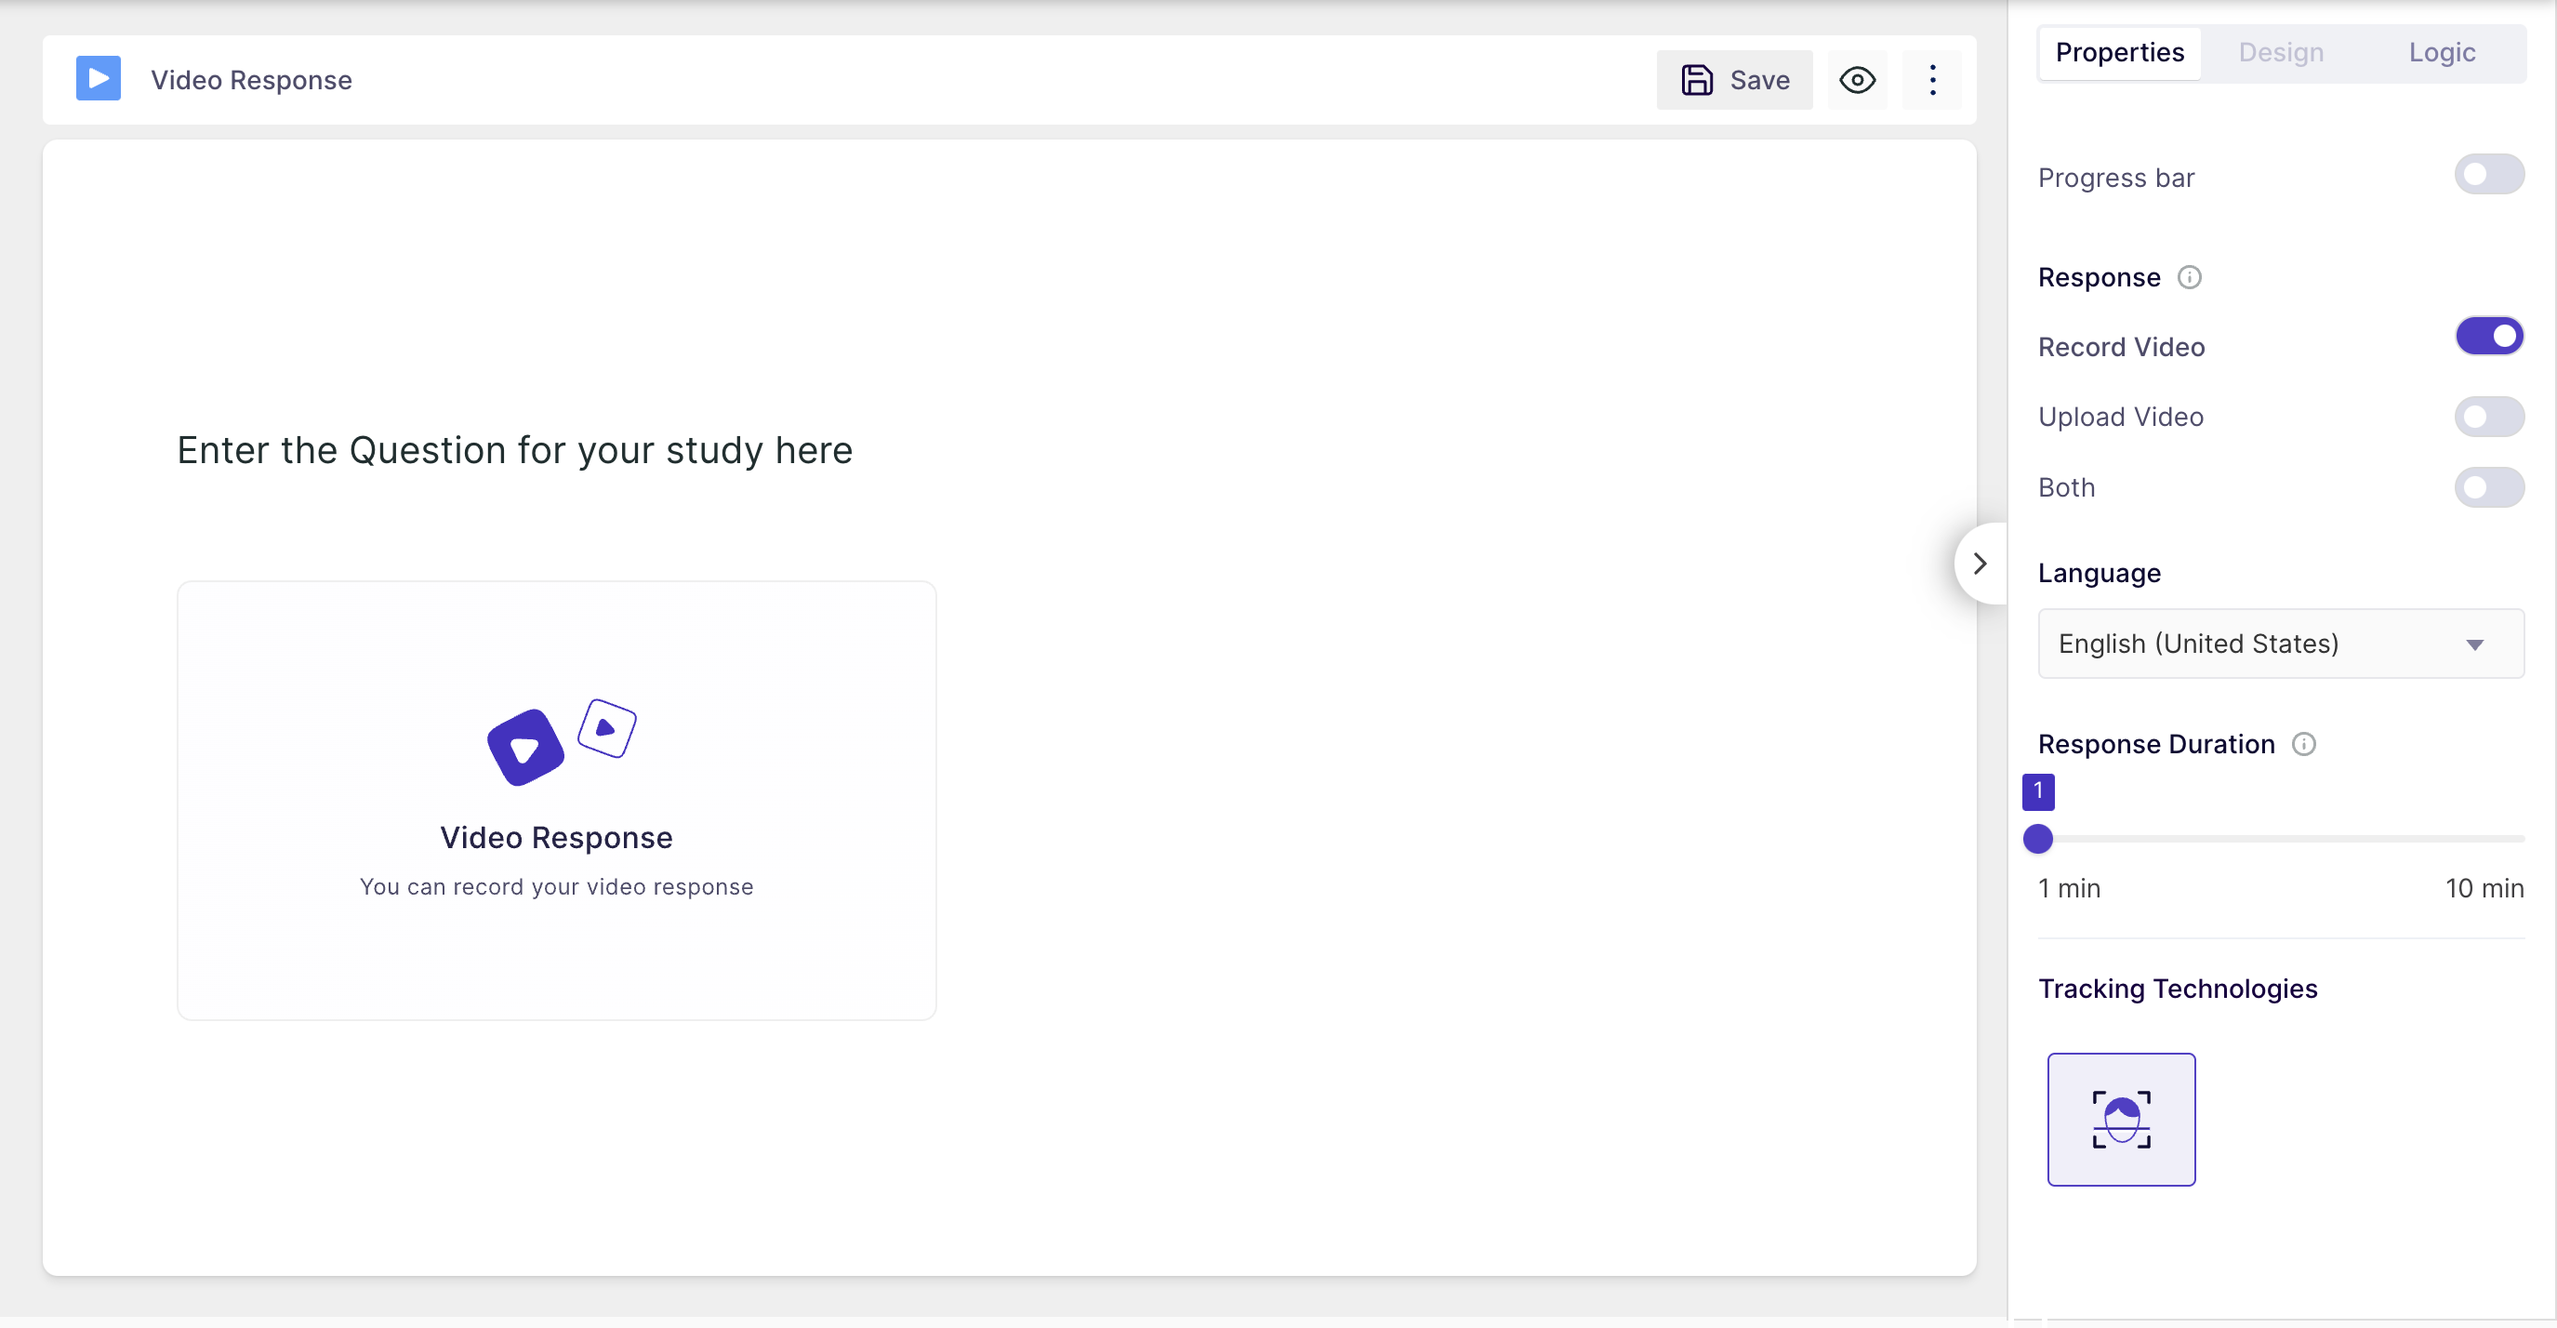The image size is (2557, 1328).
Task: Open the Language dropdown English (United States)
Action: coord(2281,644)
